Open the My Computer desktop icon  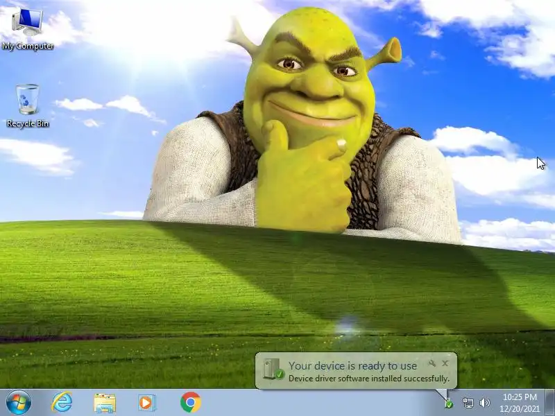click(x=27, y=29)
